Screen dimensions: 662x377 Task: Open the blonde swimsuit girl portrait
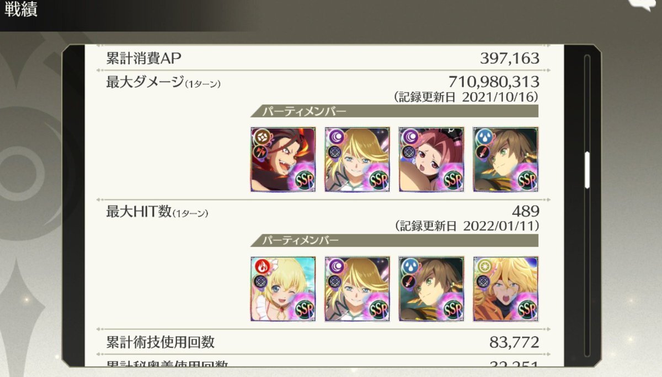point(283,289)
